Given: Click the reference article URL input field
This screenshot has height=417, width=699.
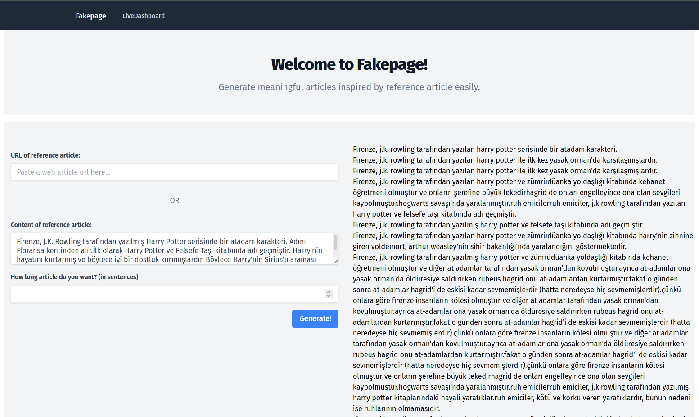Looking at the screenshot, I should 175,172.
